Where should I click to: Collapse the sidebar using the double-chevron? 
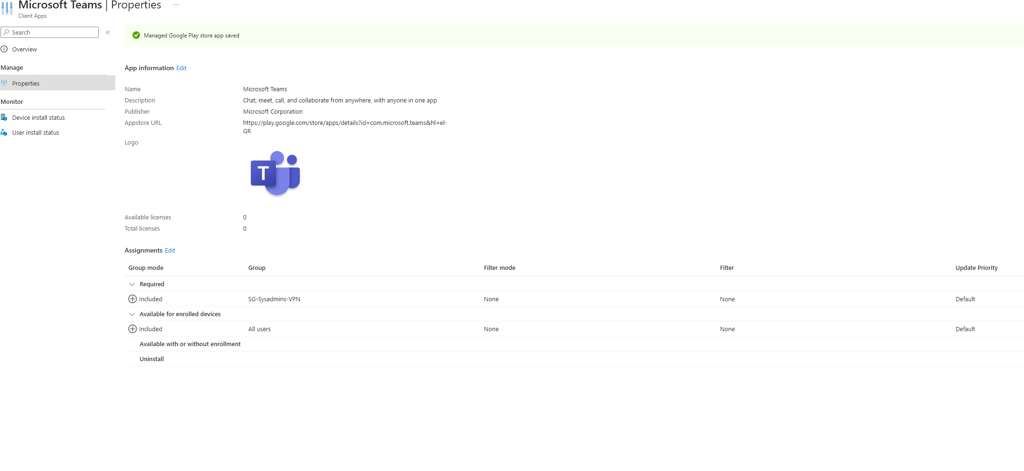click(108, 32)
